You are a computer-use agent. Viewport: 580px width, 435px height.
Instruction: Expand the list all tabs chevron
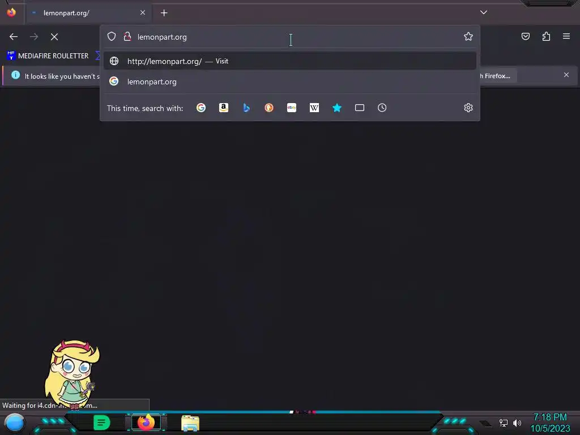(x=484, y=12)
